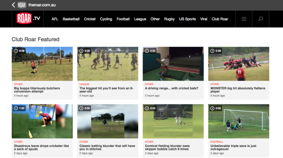Open the US Sports category

pos(187,19)
